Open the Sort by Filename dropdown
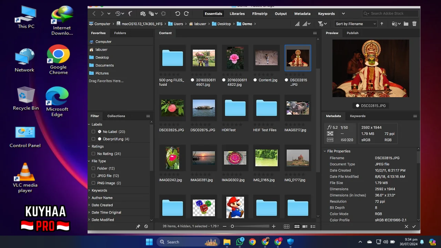The image size is (441, 248). click(x=356, y=24)
